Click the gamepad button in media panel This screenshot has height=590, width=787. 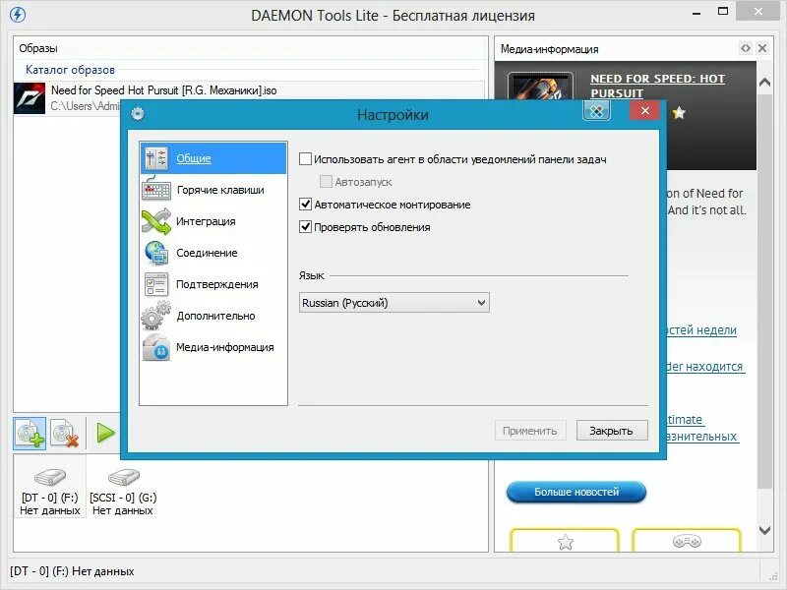click(687, 541)
